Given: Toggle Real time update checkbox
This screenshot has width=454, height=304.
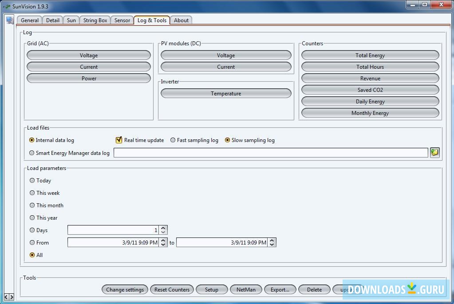Looking at the screenshot, I should pyautogui.click(x=118, y=140).
